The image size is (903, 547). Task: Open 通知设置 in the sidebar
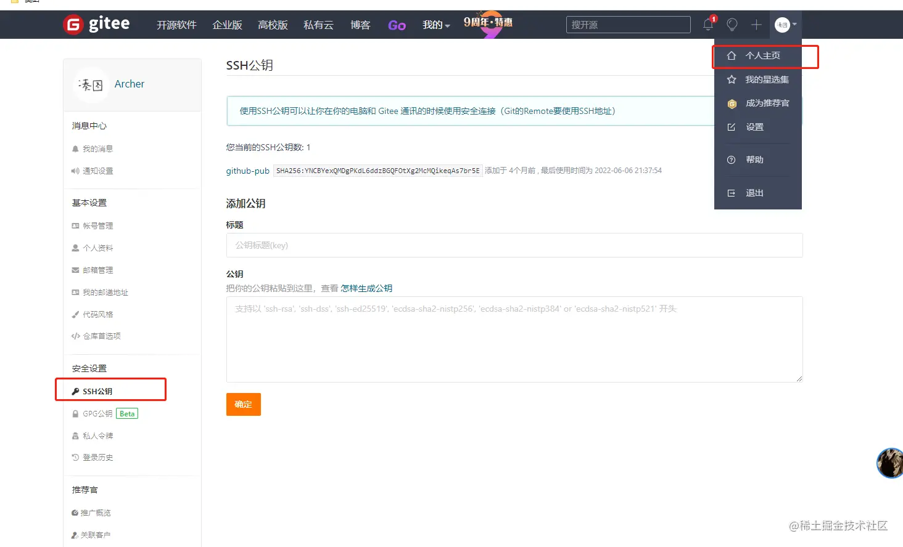(x=97, y=171)
